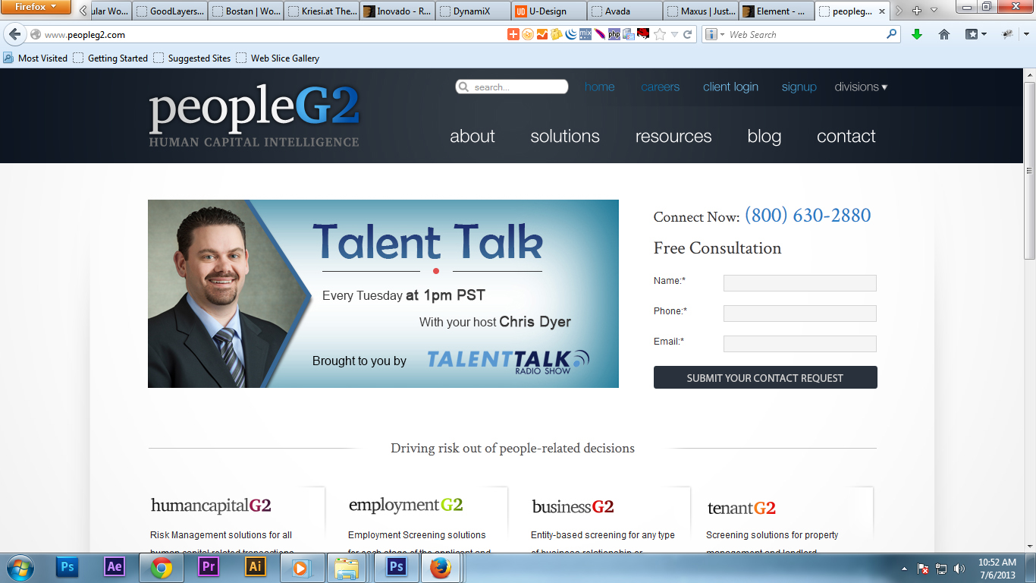Screen dimensions: 1036x583
Task: Open the Getting Started bookmark
Action: point(111,58)
